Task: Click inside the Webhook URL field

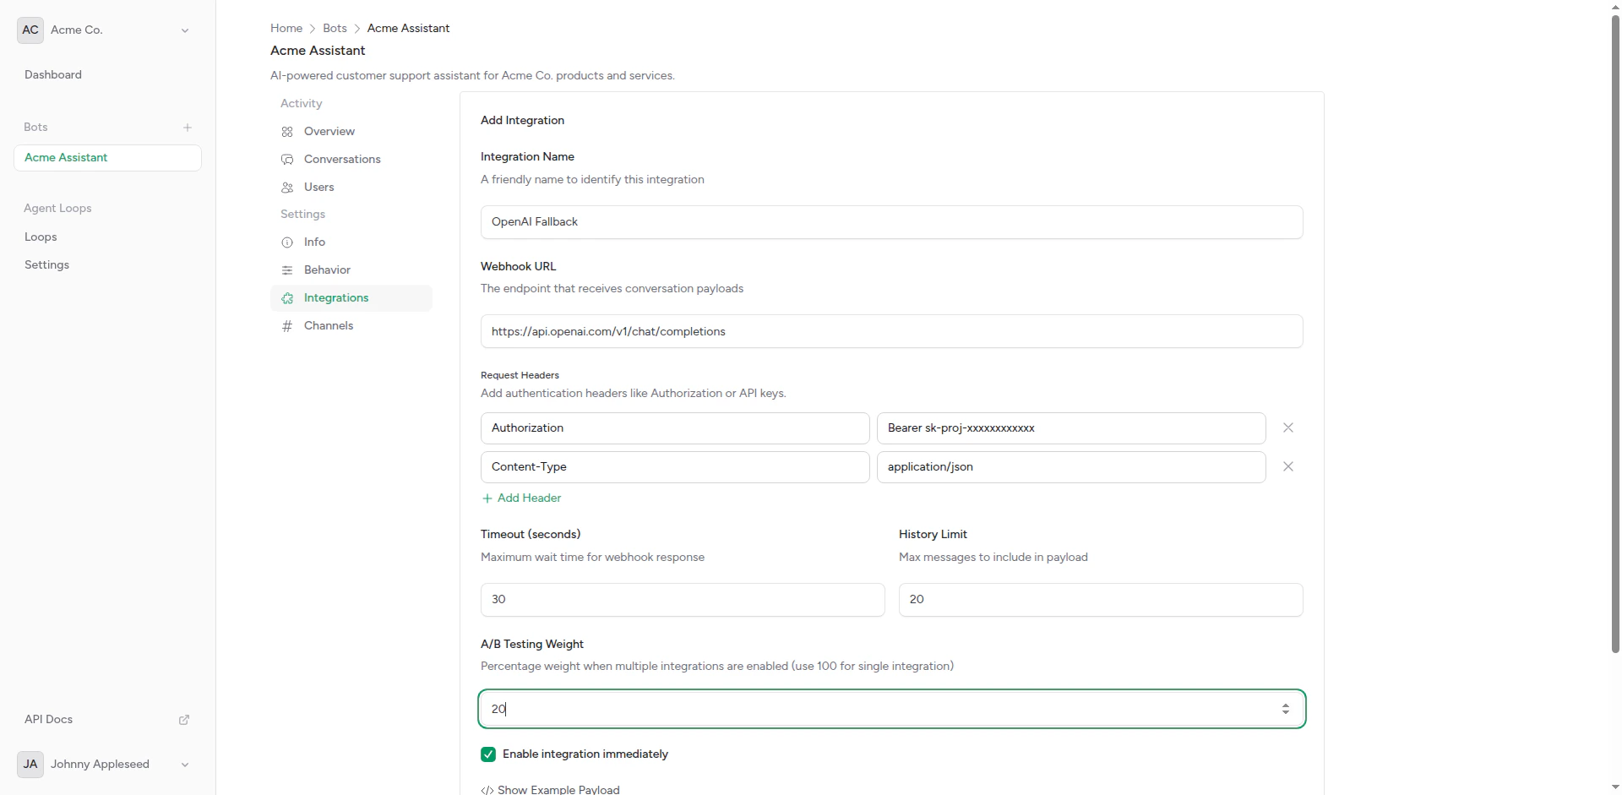Action: tap(890, 330)
